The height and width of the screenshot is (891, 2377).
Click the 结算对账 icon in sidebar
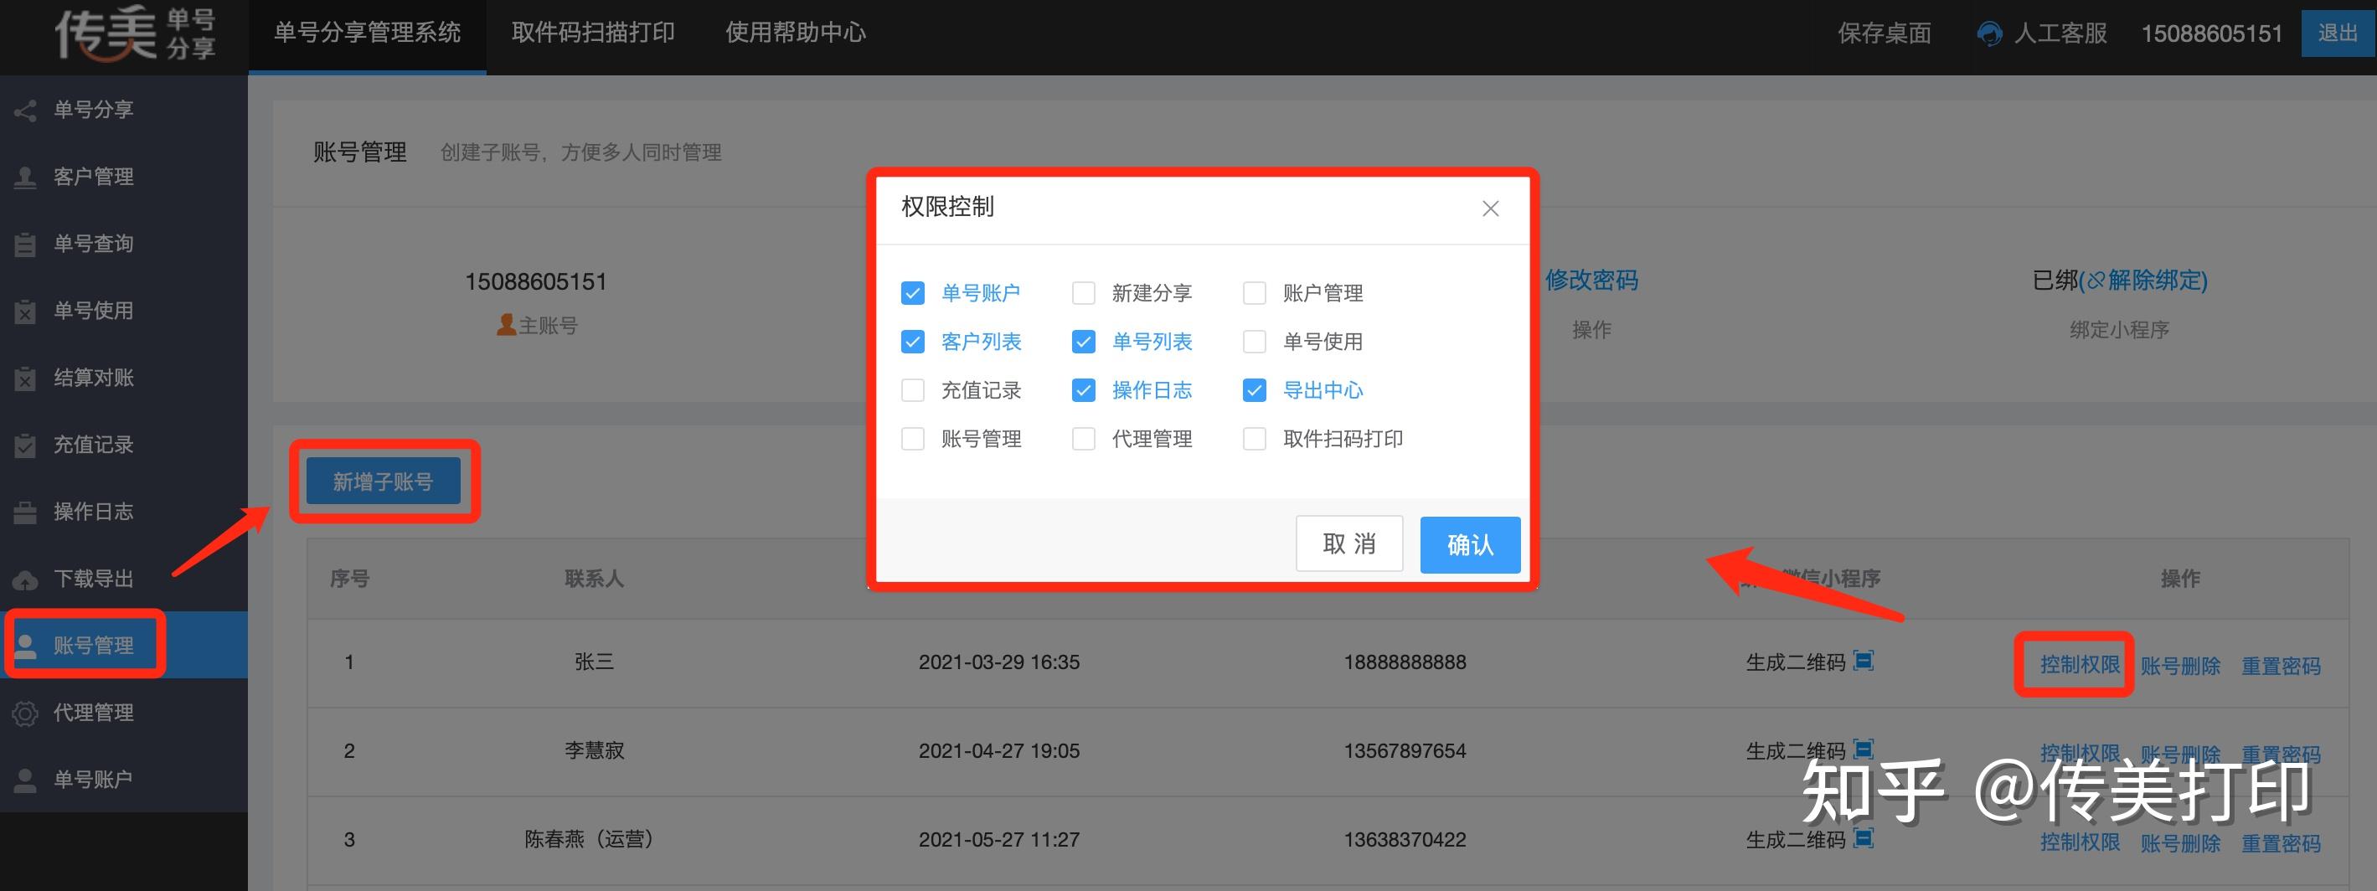25,379
